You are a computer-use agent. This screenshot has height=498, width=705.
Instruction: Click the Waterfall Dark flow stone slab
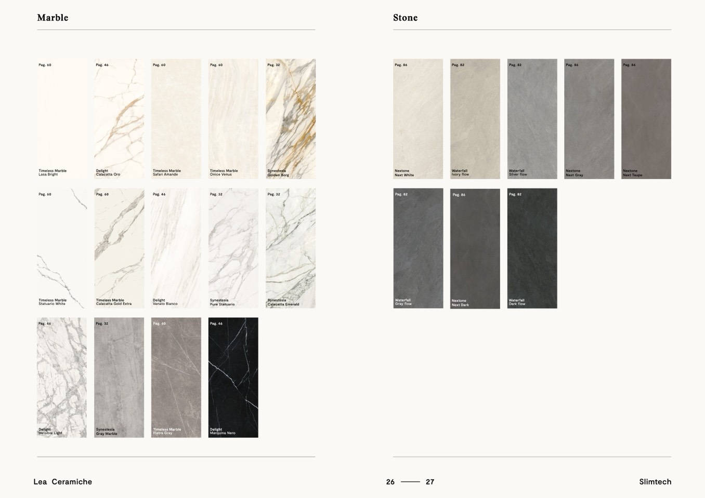pyautogui.click(x=532, y=248)
